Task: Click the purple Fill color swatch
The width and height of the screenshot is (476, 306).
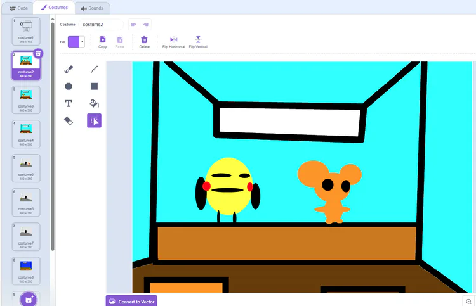Action: click(x=74, y=42)
